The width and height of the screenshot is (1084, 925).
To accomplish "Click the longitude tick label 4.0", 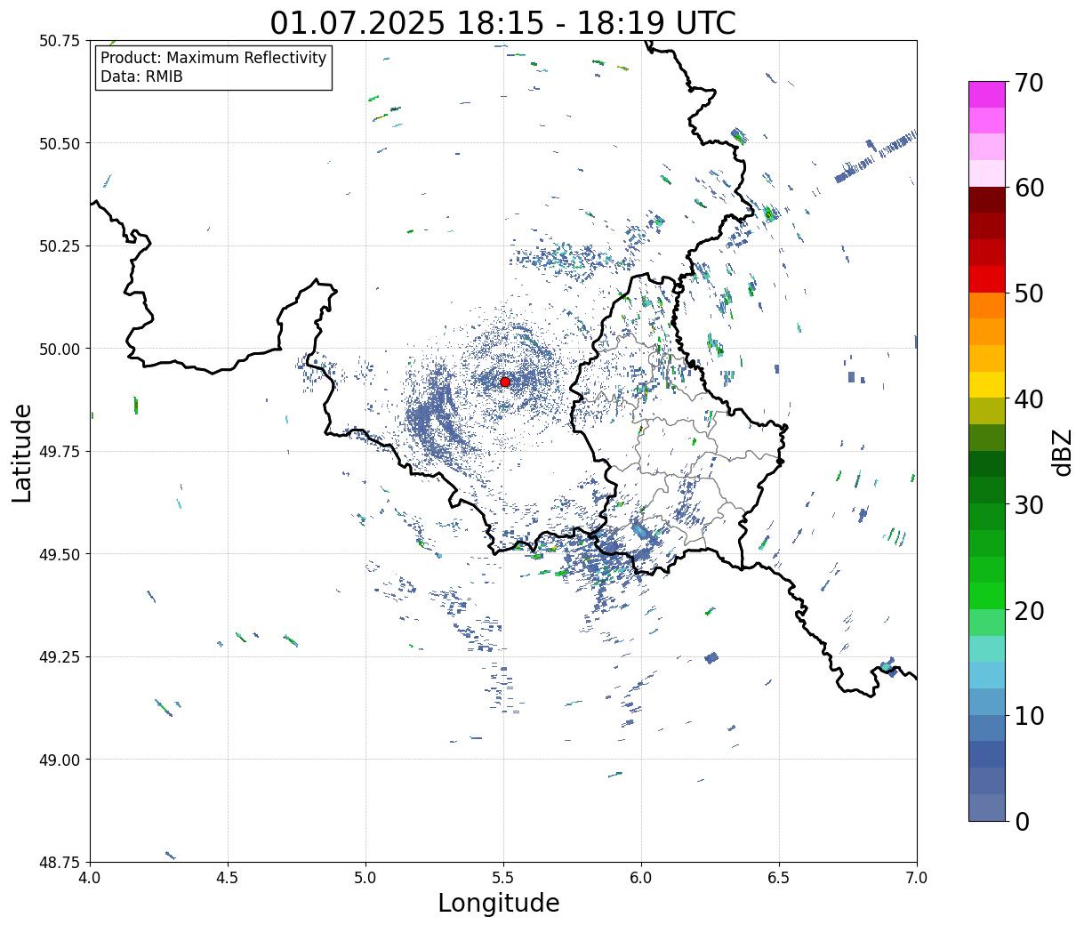I will coord(90,878).
